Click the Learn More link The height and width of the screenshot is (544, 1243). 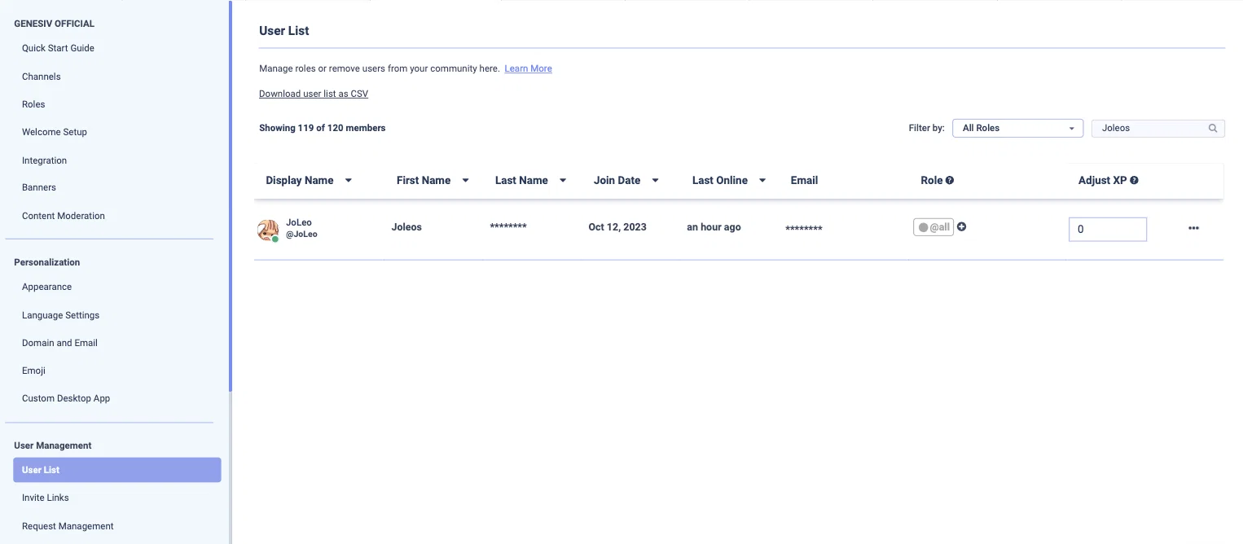528,68
